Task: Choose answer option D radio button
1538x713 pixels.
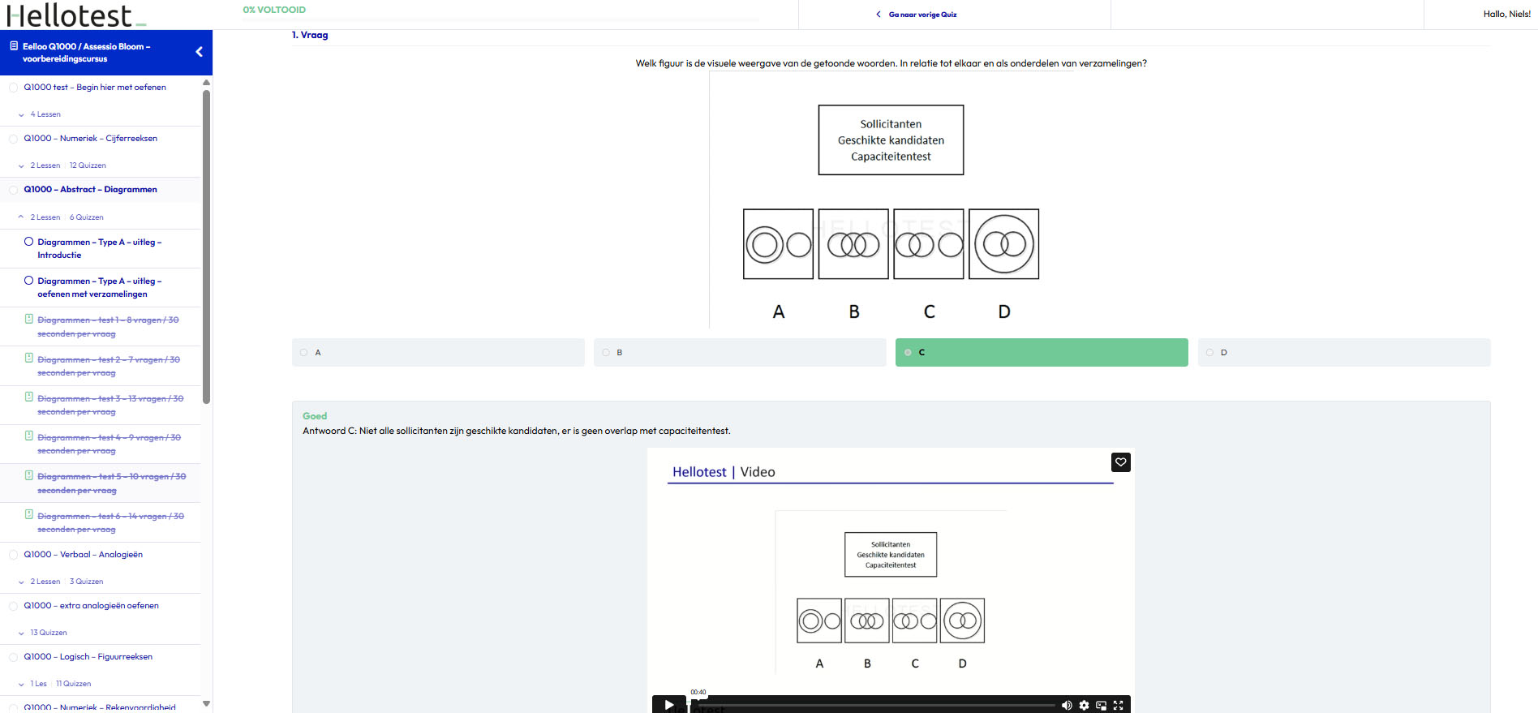Action: pyautogui.click(x=1209, y=353)
